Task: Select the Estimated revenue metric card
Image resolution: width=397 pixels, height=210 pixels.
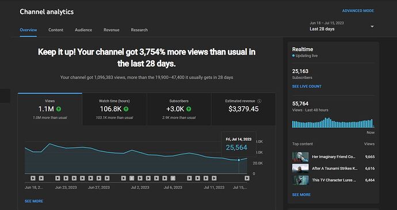Action: (x=243, y=109)
